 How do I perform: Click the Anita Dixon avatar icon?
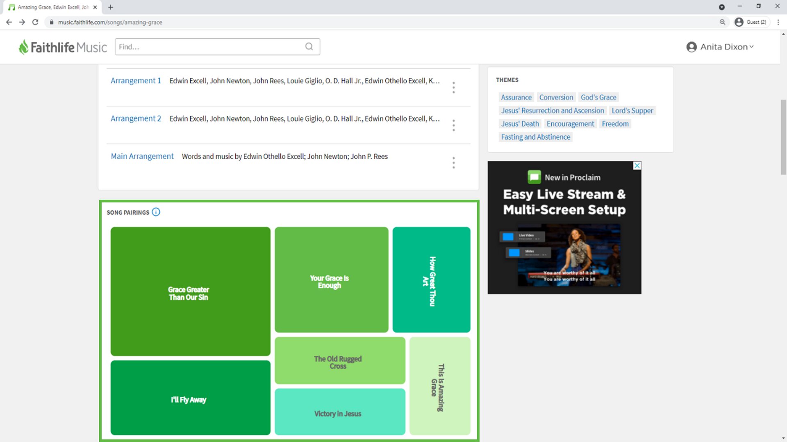point(691,47)
